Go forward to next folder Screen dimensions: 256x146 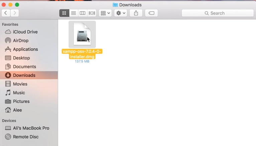(x=14, y=13)
